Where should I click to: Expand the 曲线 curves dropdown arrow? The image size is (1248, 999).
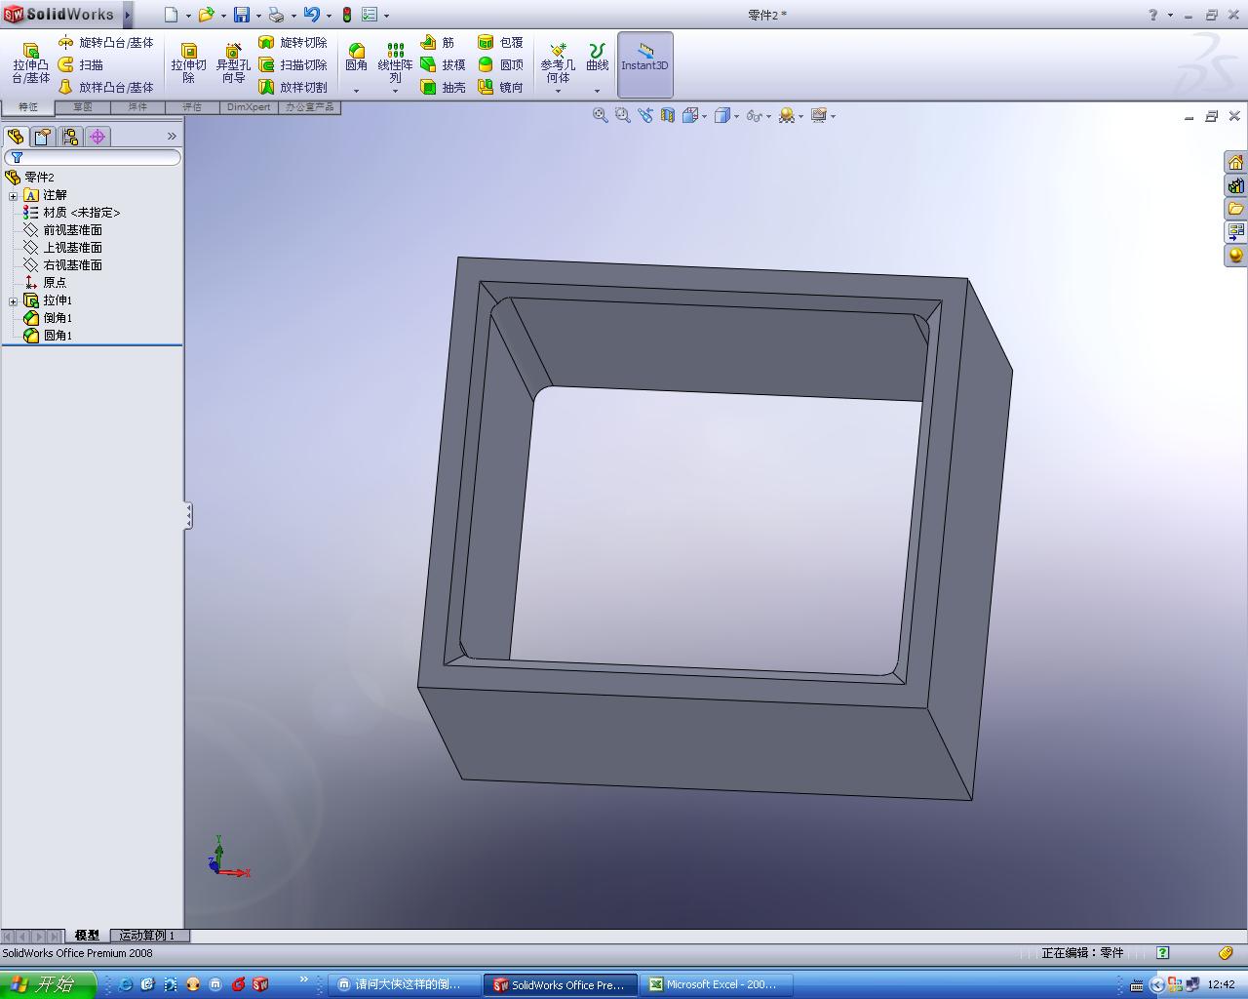[597, 91]
